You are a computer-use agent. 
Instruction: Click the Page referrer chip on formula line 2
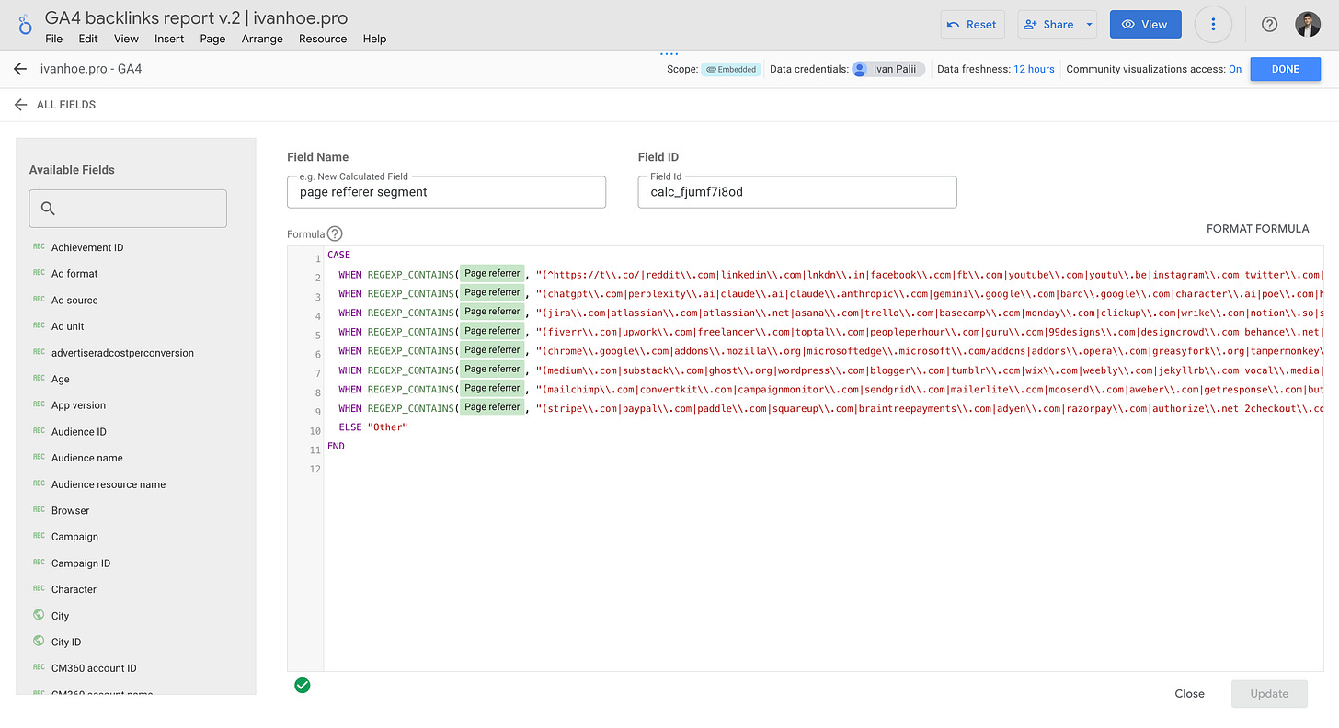(492, 273)
